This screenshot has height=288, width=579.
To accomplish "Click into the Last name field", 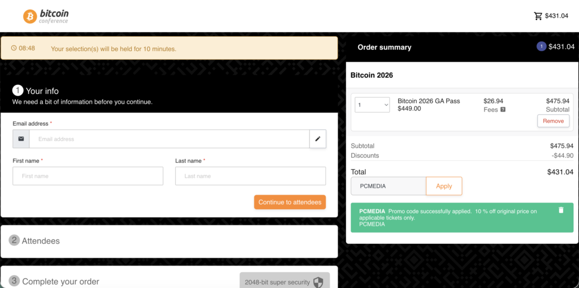I will (x=250, y=176).
